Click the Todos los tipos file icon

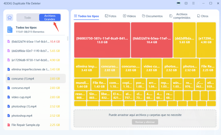click(x=10, y=29)
